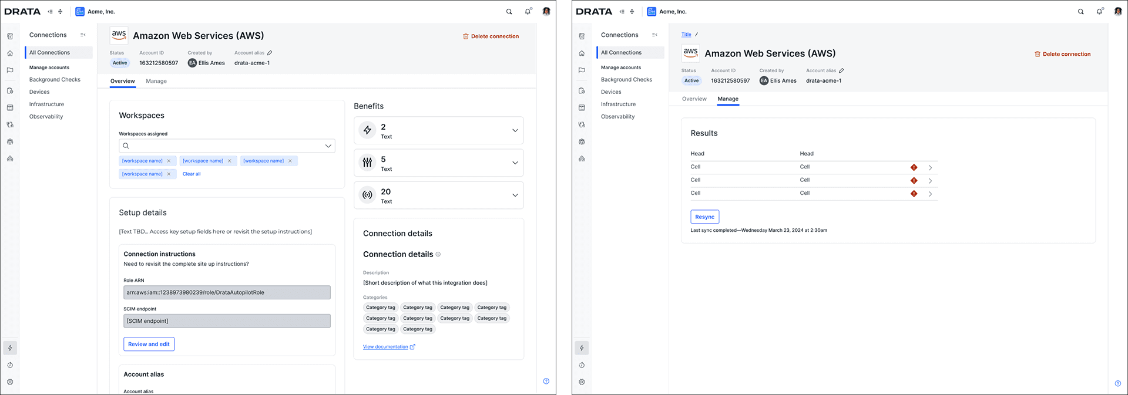Open first results row chevron
The height and width of the screenshot is (395, 1128).
(930, 168)
